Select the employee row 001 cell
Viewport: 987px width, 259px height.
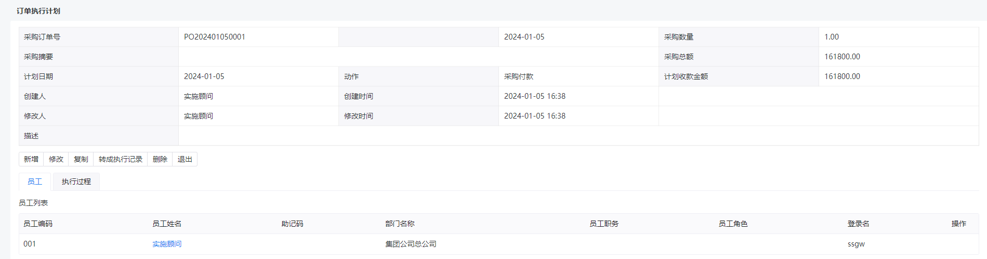click(x=30, y=244)
